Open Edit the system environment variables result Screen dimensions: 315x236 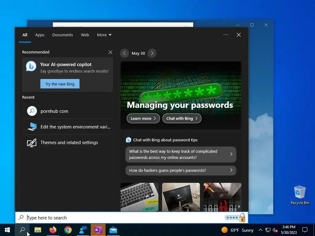click(67, 127)
